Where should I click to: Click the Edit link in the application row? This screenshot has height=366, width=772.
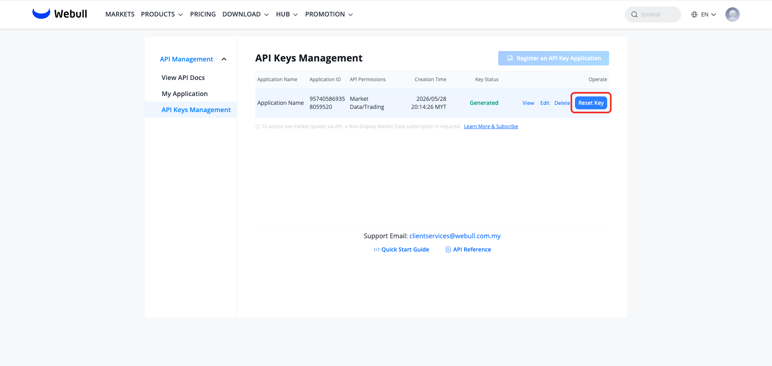pos(545,103)
